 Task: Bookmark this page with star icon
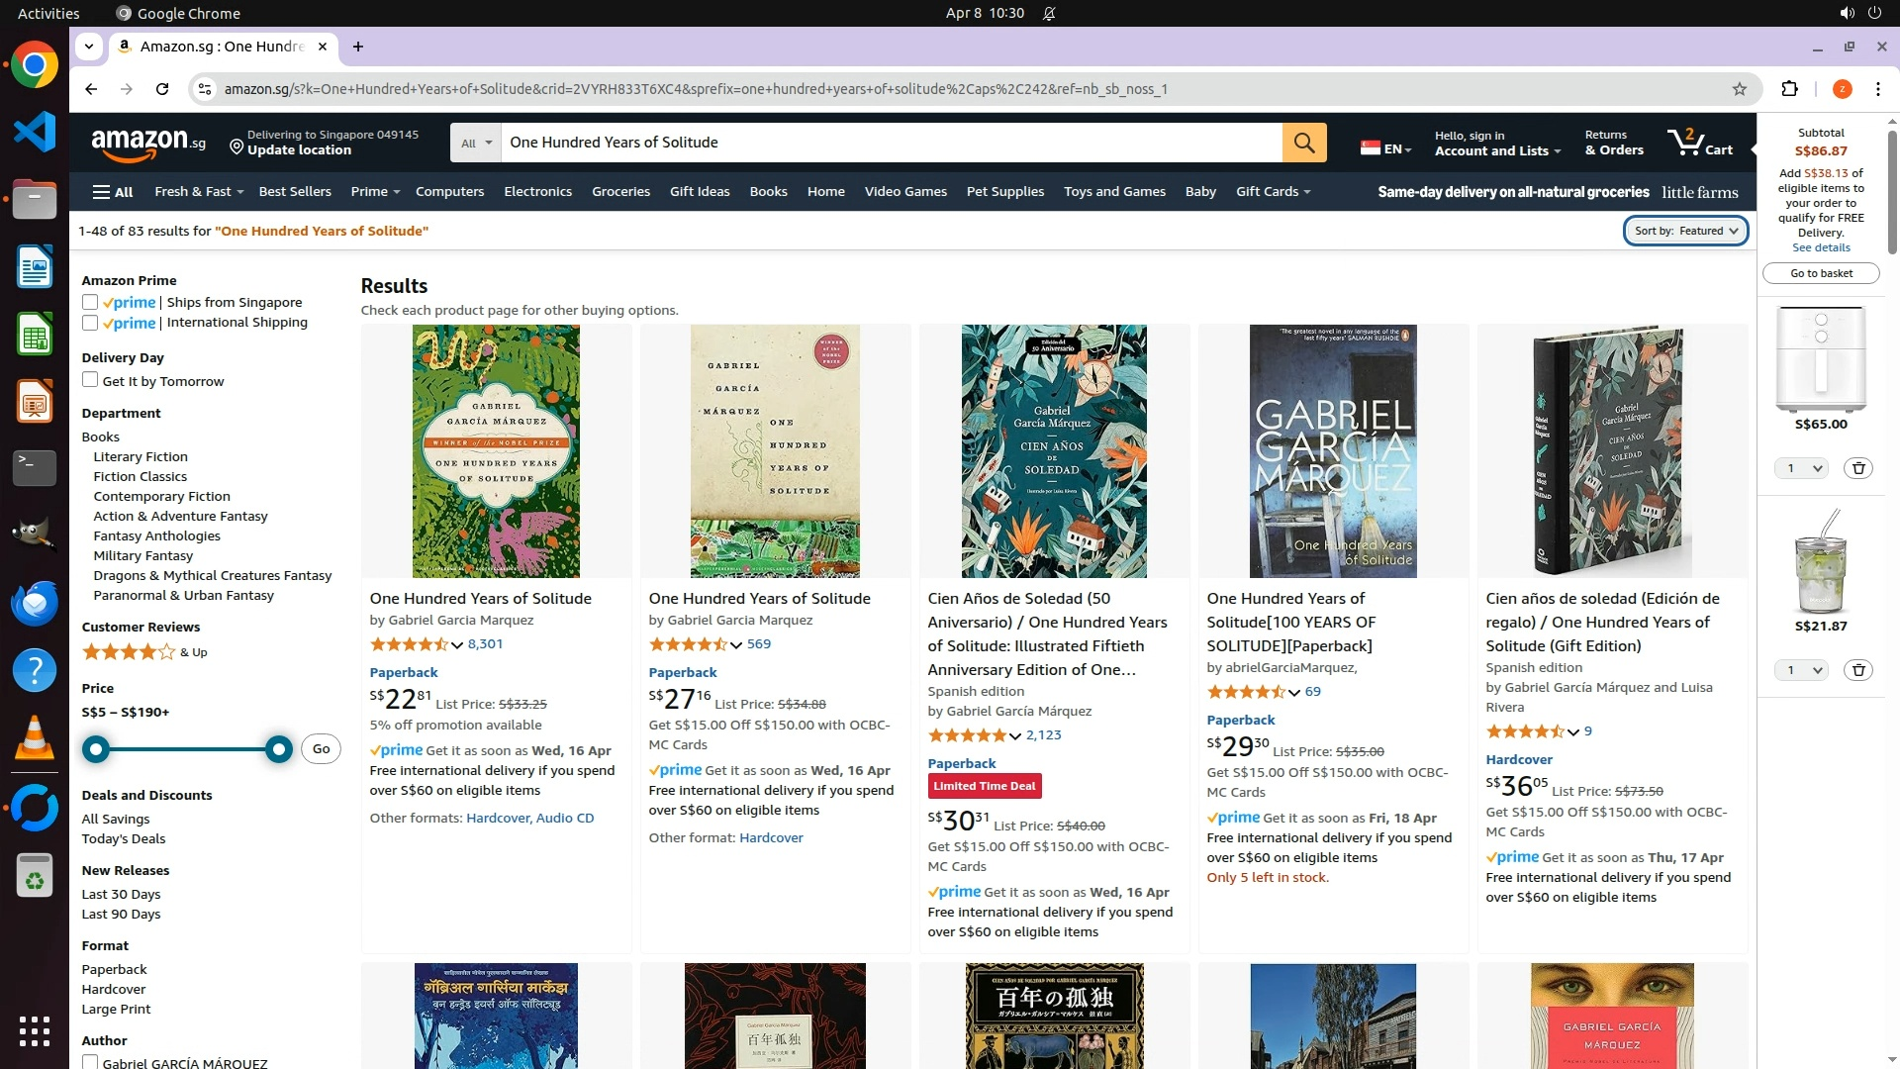click(1739, 89)
